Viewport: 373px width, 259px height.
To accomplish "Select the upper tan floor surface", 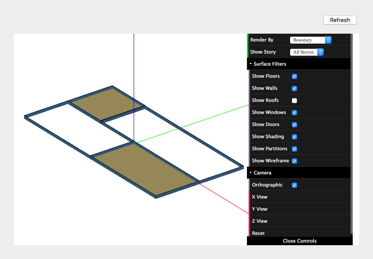I will click(106, 104).
